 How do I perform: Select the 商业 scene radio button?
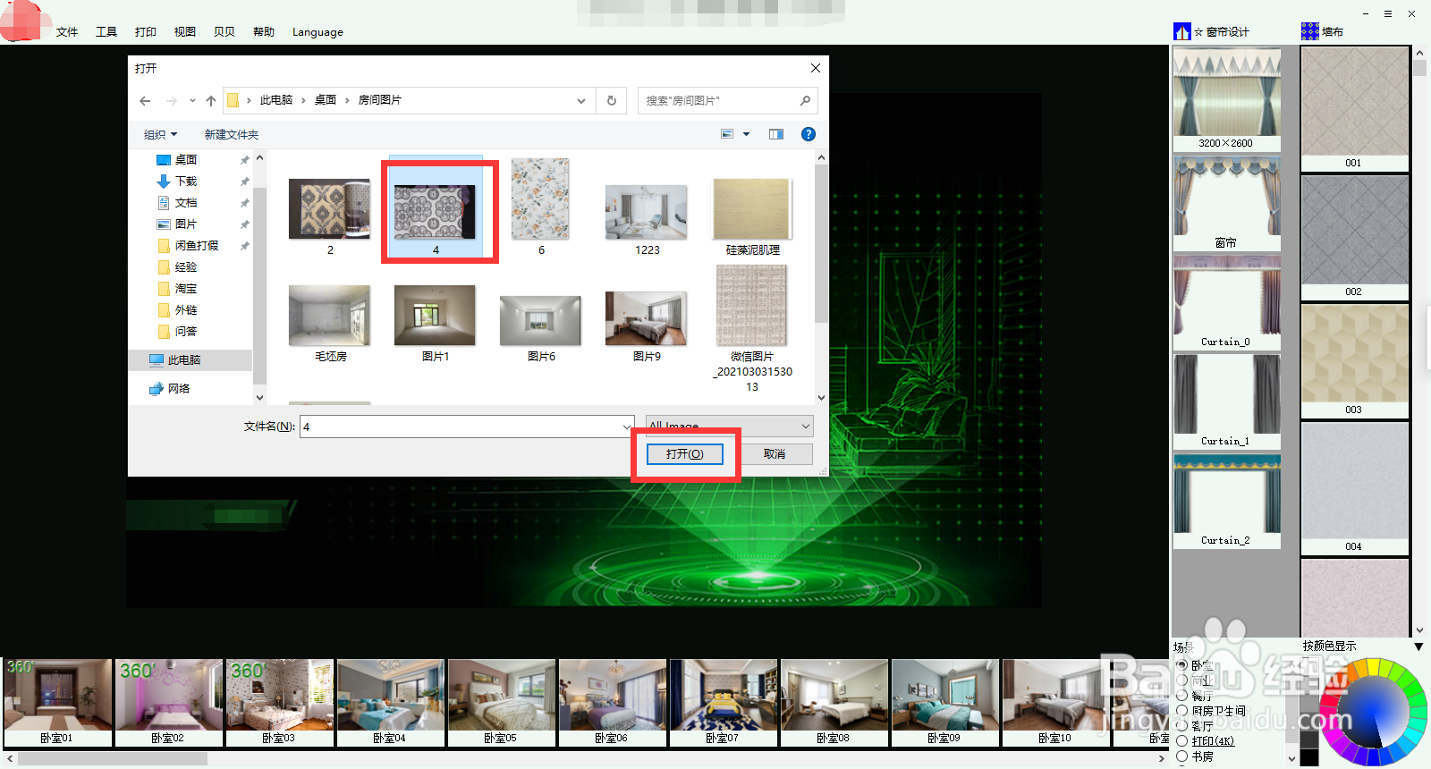[x=1182, y=680]
